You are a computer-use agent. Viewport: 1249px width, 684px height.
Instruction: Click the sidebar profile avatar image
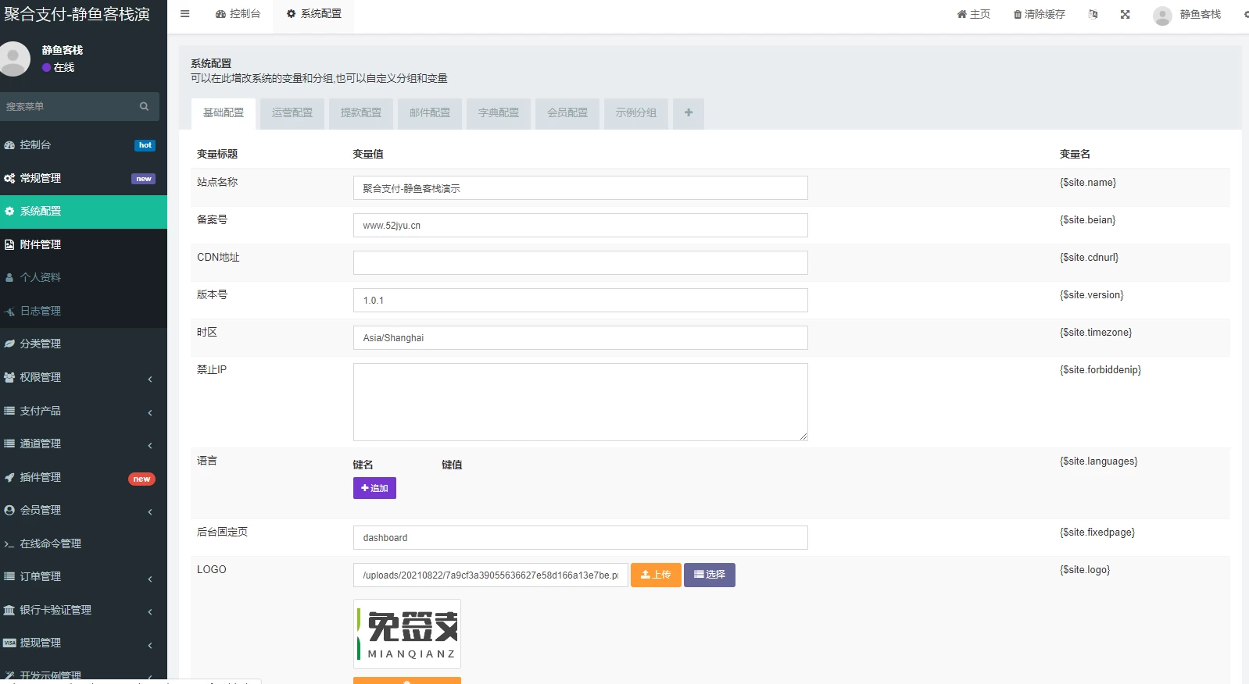(x=13, y=59)
